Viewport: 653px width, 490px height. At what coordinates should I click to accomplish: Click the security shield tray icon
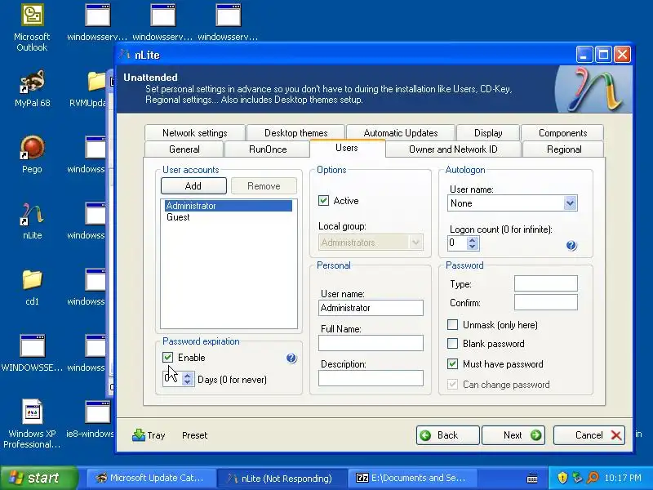point(562,478)
